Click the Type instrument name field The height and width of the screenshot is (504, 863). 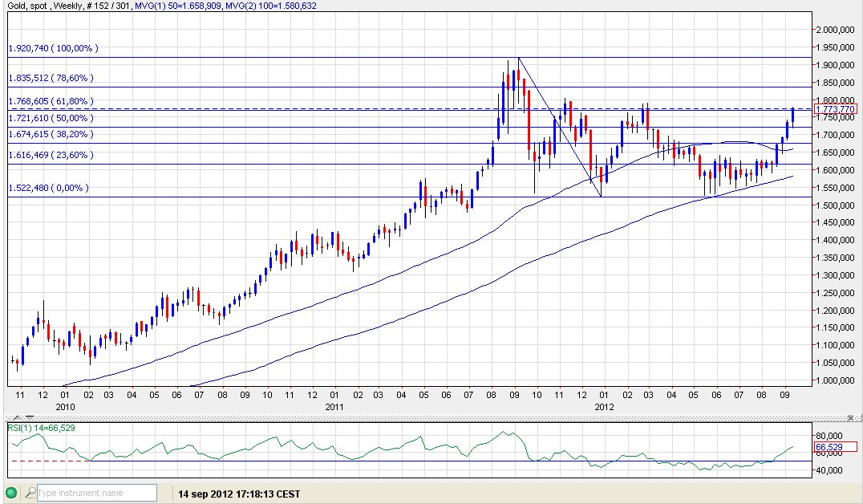tap(97, 493)
